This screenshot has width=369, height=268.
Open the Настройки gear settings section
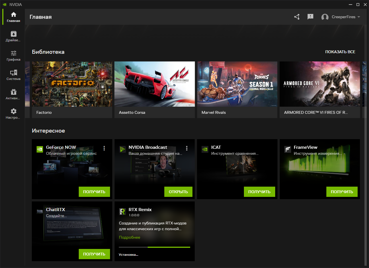pyautogui.click(x=13, y=114)
